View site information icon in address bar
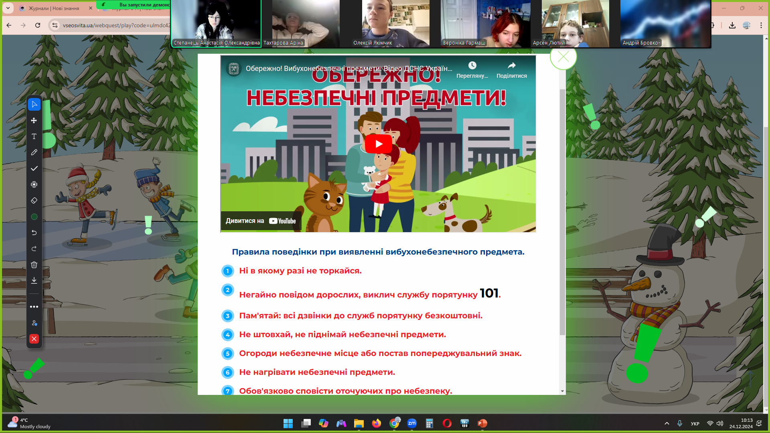770x433 pixels. pos(55,25)
